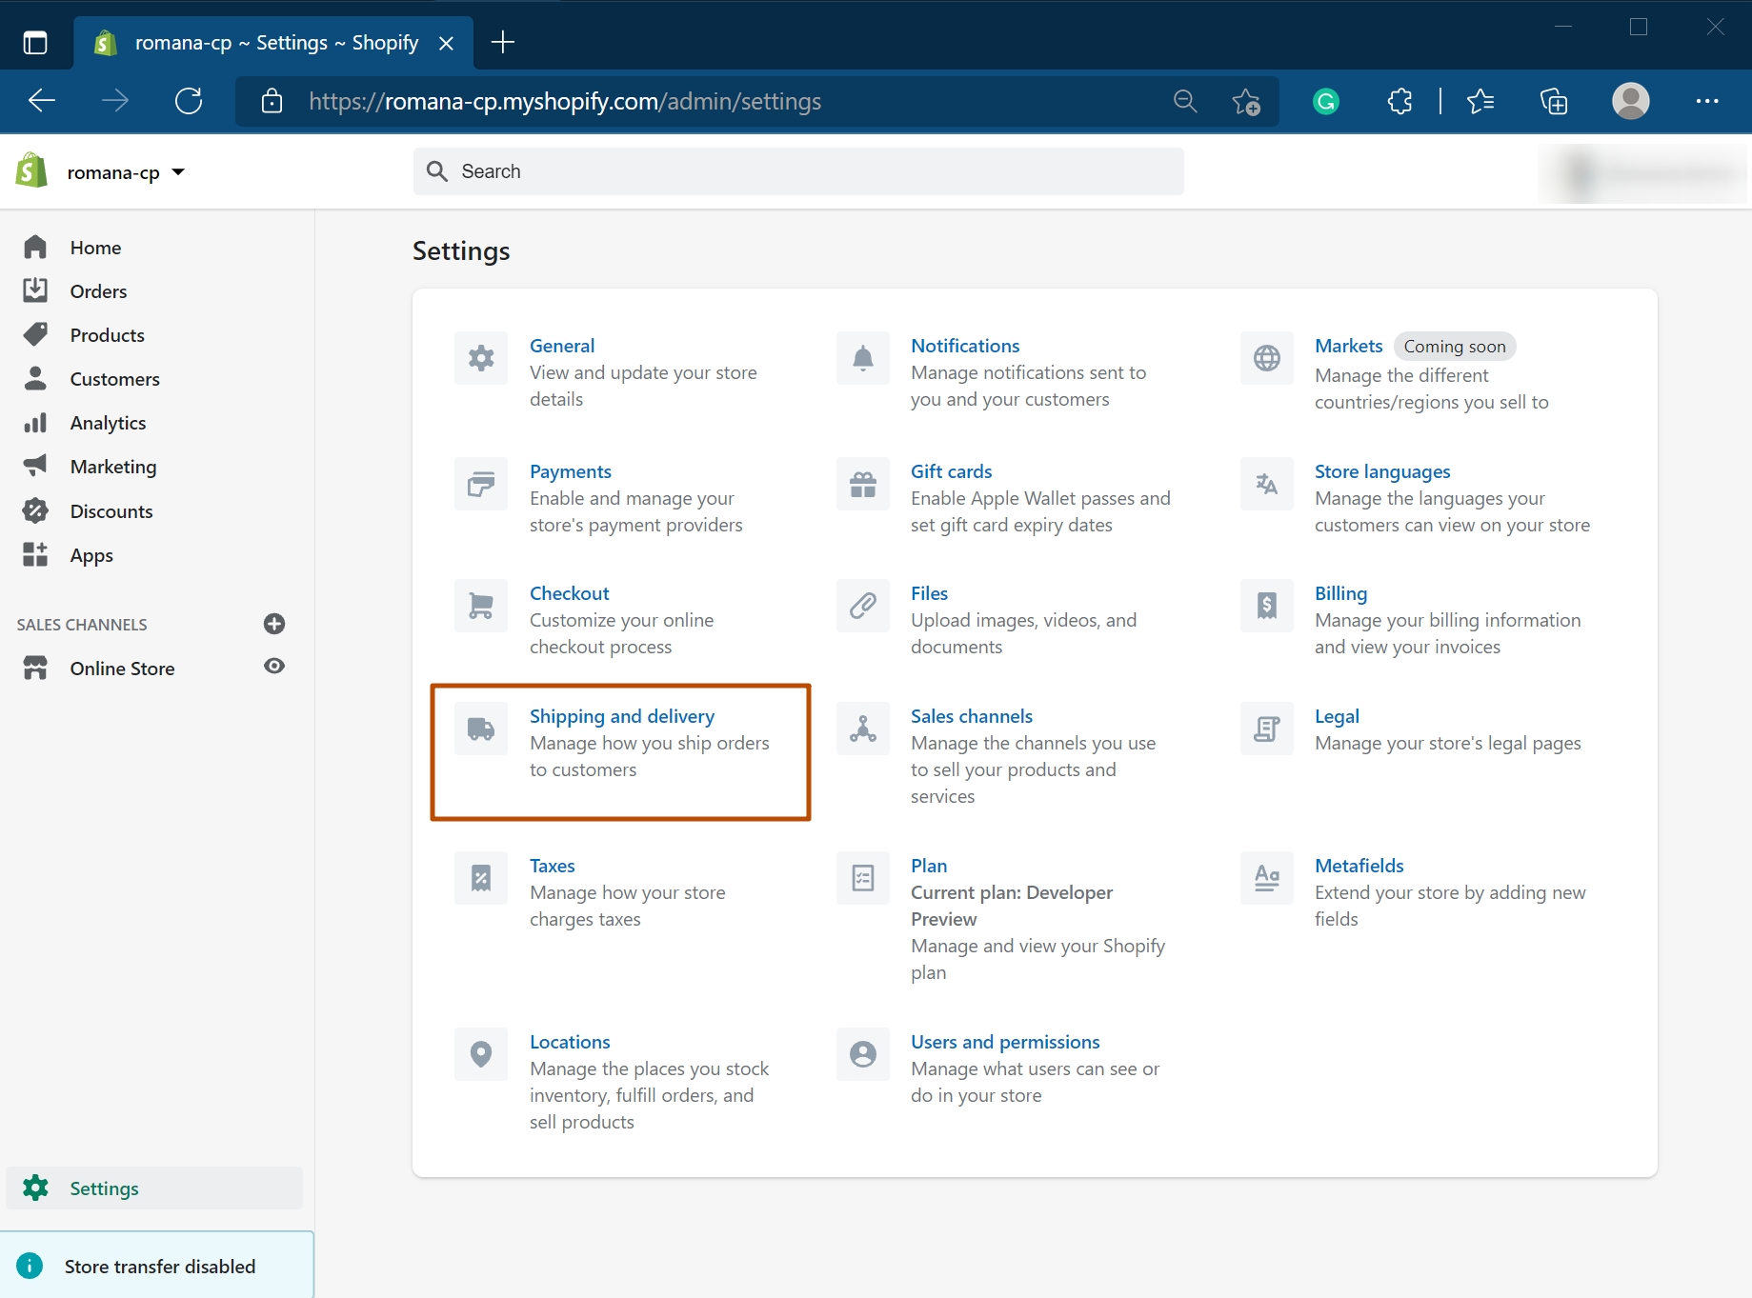Open Discounts in the sidebar
This screenshot has width=1752, height=1298.
111,511
